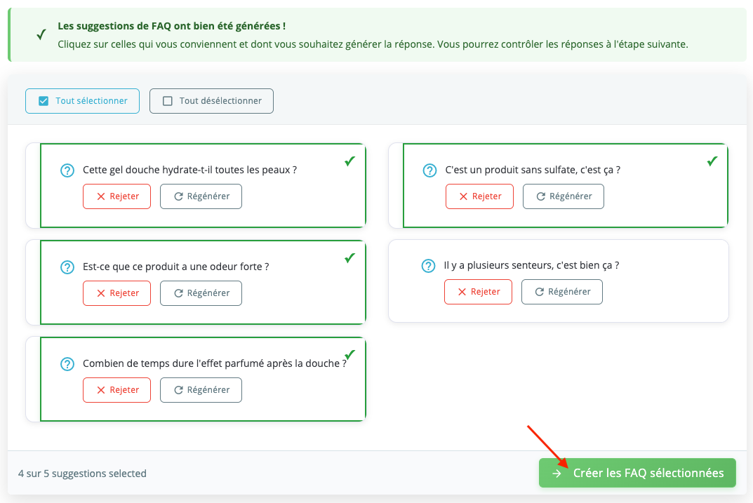The width and height of the screenshot is (753, 503).
Task: Check the 'Tout désélectionner' checkbox
Action: tap(168, 101)
